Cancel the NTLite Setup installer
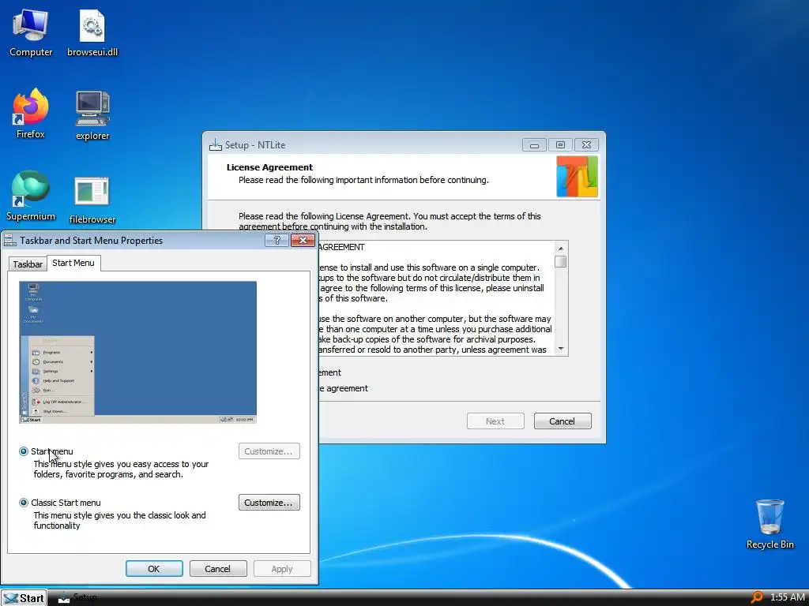This screenshot has height=606, width=809. pyautogui.click(x=563, y=421)
